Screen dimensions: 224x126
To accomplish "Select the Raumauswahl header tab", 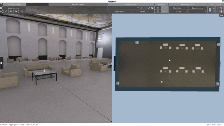I will [x=15, y=4].
